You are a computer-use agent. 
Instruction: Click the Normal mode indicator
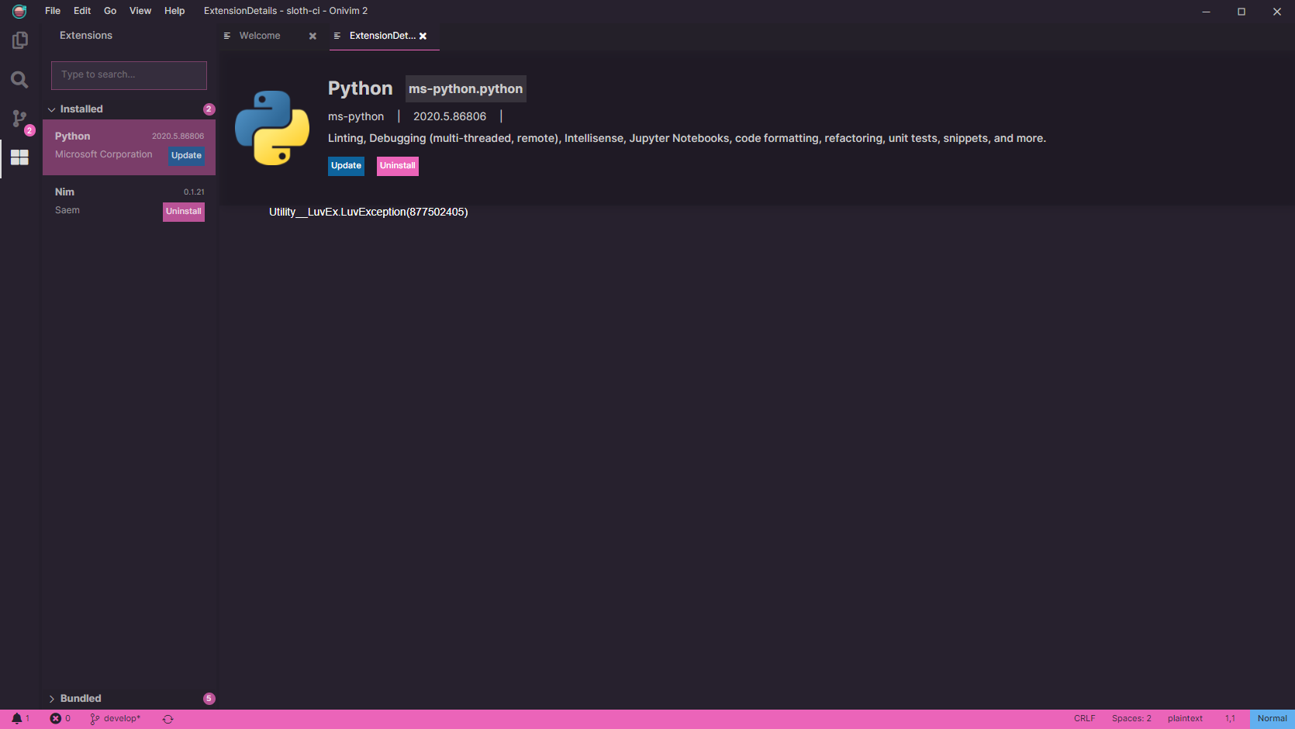point(1271,718)
